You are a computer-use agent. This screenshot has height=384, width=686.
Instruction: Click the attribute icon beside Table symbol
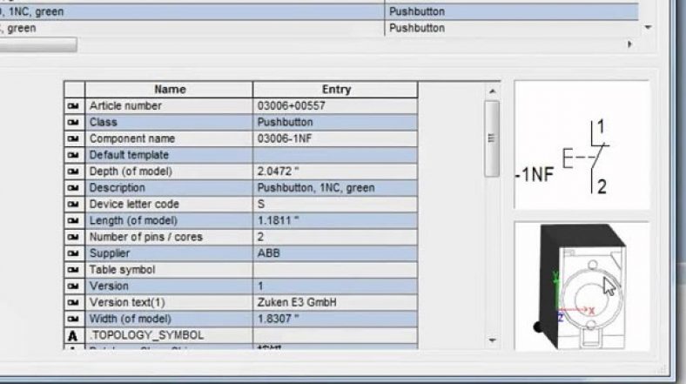pyautogui.click(x=73, y=270)
